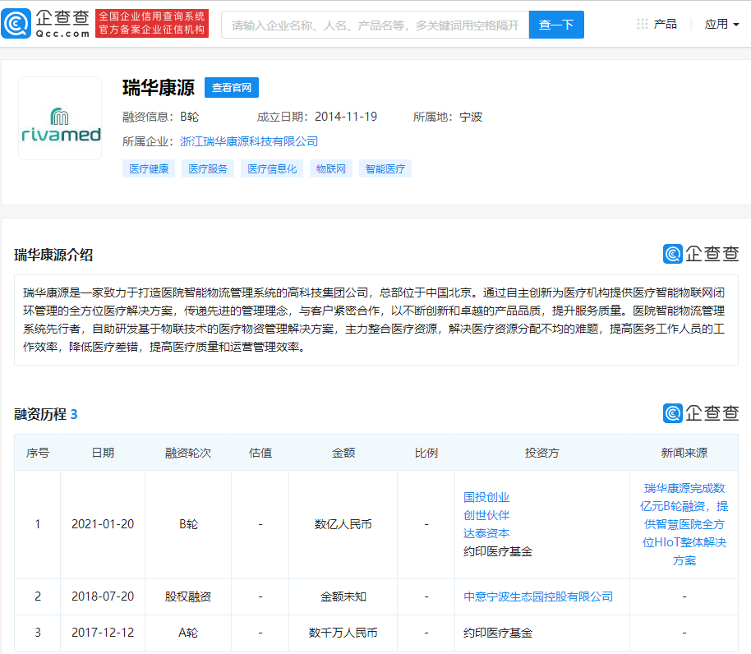The image size is (751, 654).
Task: Click the 估值 column header
Action: click(x=260, y=453)
